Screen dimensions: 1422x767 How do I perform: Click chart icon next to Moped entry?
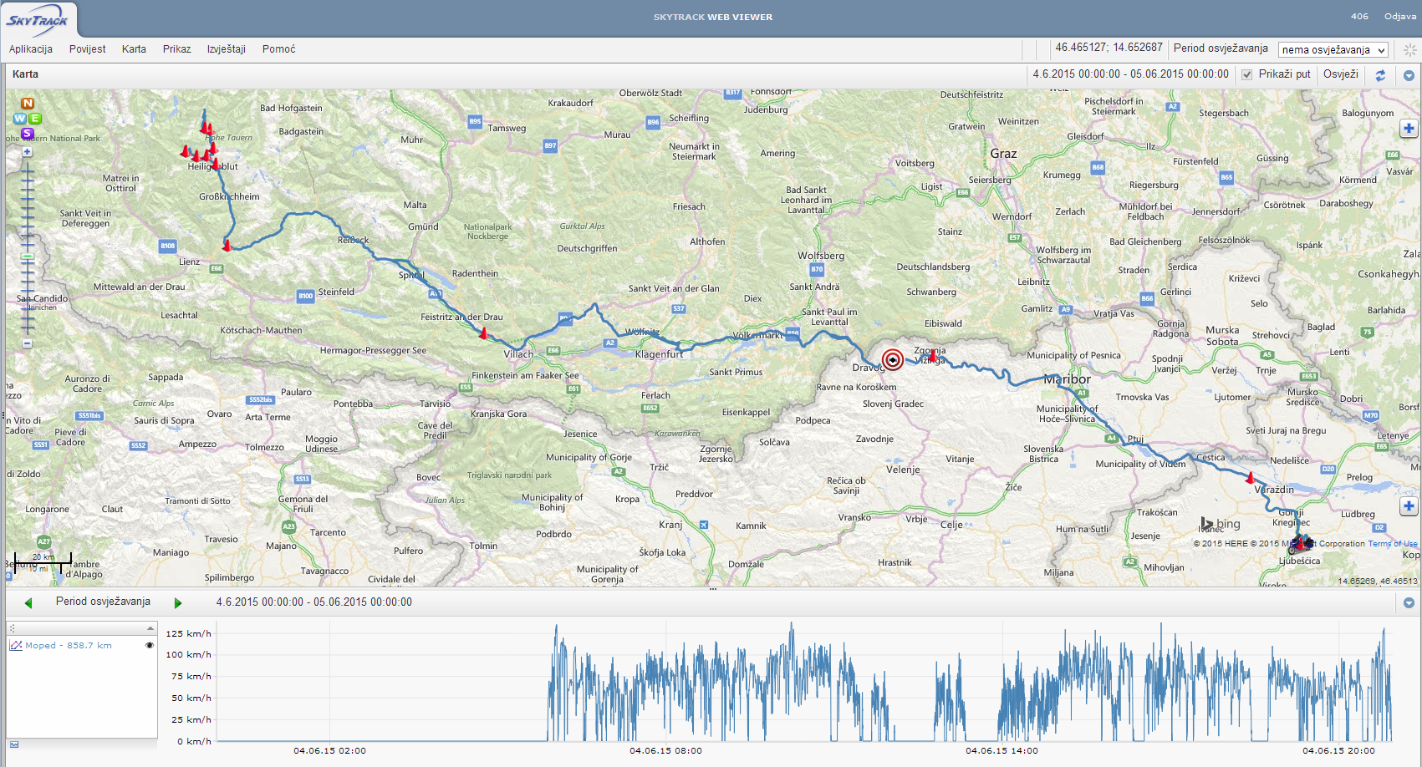(x=16, y=646)
